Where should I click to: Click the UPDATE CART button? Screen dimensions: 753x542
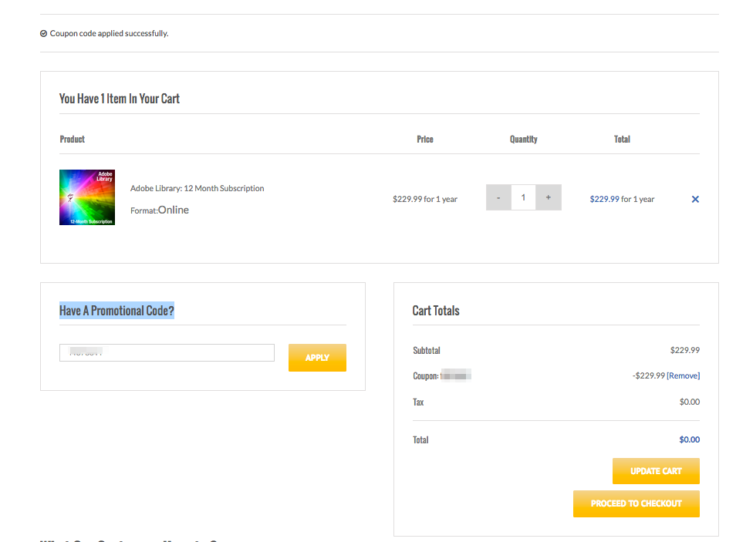pyautogui.click(x=656, y=471)
